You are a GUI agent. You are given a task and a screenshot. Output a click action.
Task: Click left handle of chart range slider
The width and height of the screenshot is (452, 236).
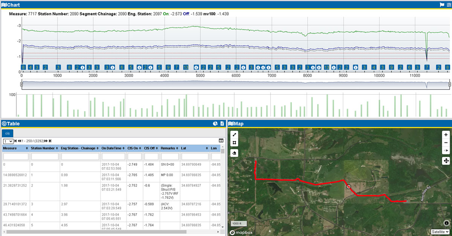[x=21, y=85]
